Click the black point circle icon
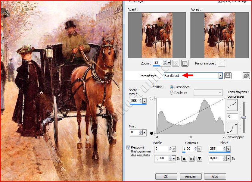252x182 pixels. (152, 133)
